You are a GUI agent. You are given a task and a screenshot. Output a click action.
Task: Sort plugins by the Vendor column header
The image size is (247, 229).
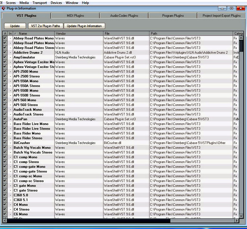point(79,34)
